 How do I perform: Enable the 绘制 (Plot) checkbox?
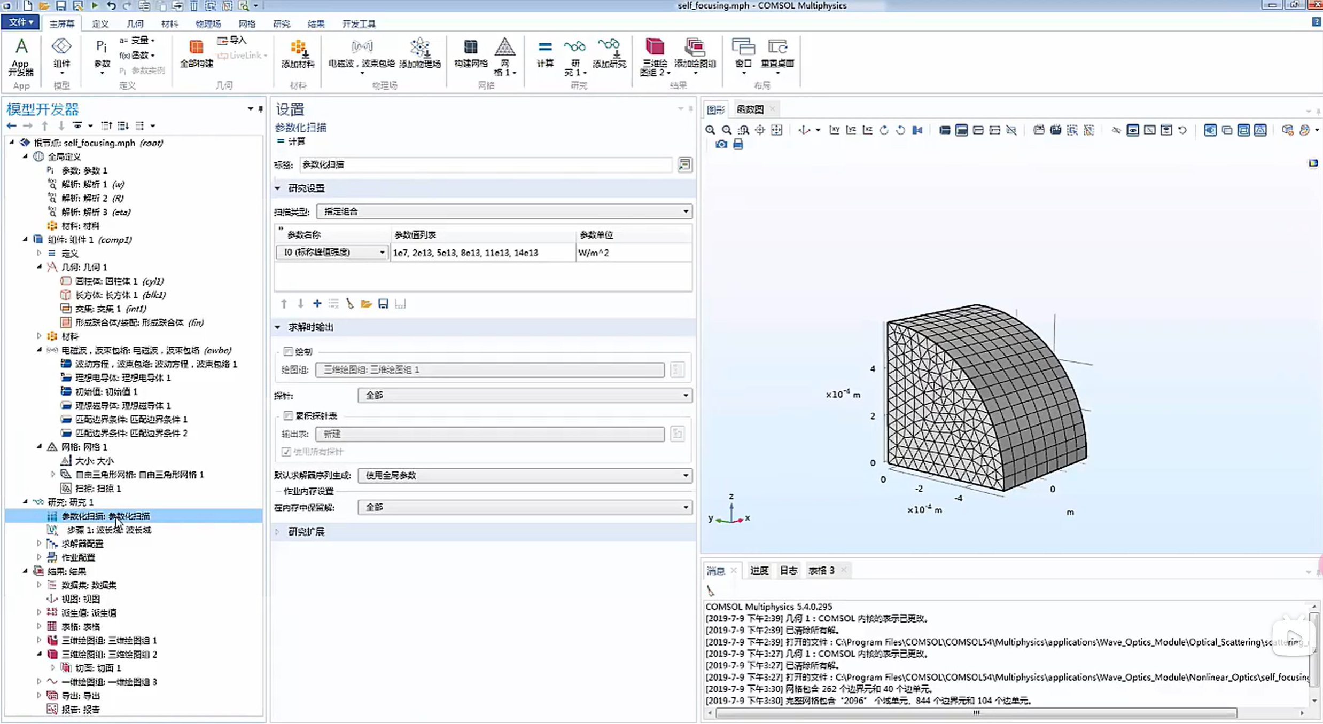click(289, 351)
